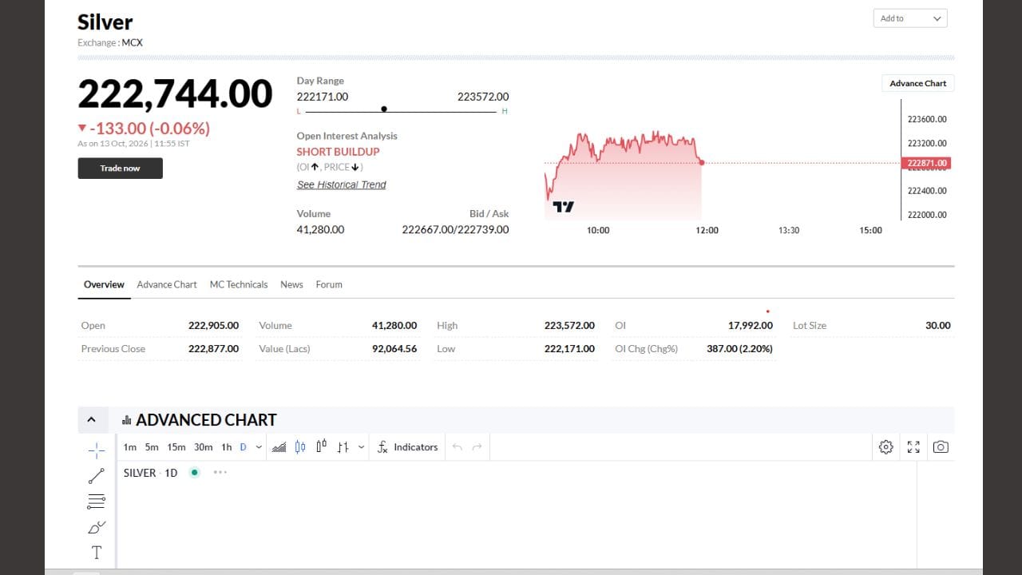Expand the timeframe interval dropdown
Screen dimensions: 1022x575
tap(259, 447)
